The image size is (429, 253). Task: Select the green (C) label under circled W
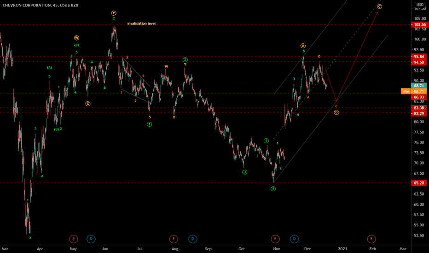[x=76, y=45]
